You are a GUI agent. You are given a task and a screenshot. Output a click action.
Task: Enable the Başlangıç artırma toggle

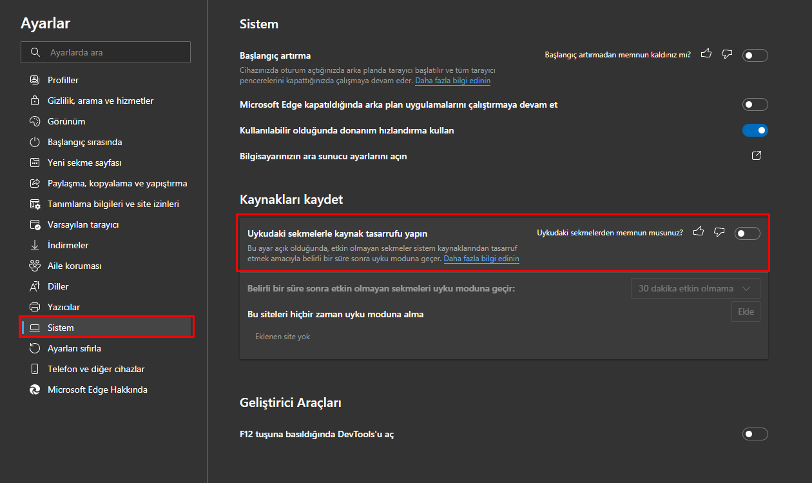pyautogui.click(x=755, y=55)
